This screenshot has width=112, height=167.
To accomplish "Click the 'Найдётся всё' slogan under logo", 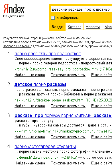I will click(14, 16).
